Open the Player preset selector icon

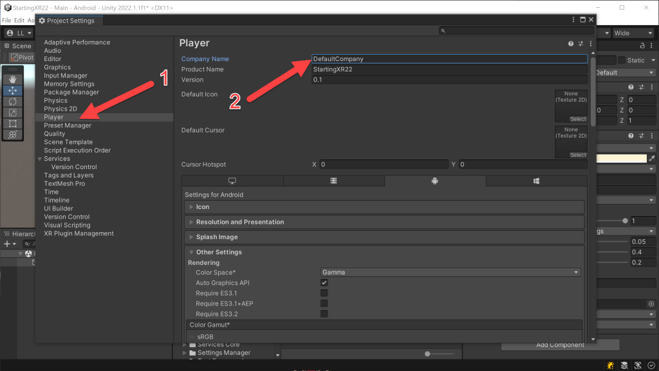580,44
